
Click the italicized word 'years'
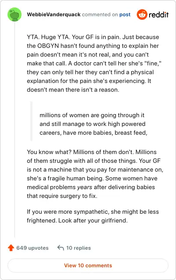click(x=84, y=187)
